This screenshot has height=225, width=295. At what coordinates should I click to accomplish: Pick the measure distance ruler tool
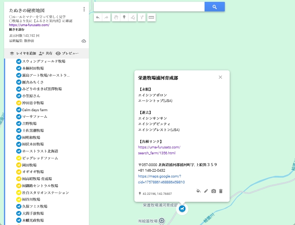[151, 17]
